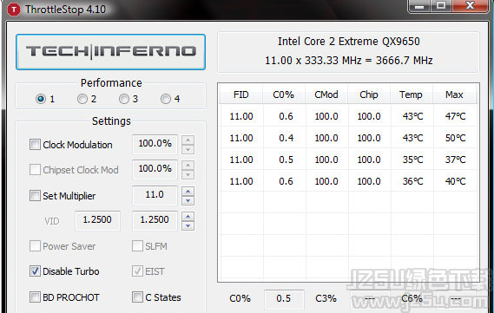This screenshot has width=494, height=313.
Task: Click the C3% label
Action: [326, 298]
